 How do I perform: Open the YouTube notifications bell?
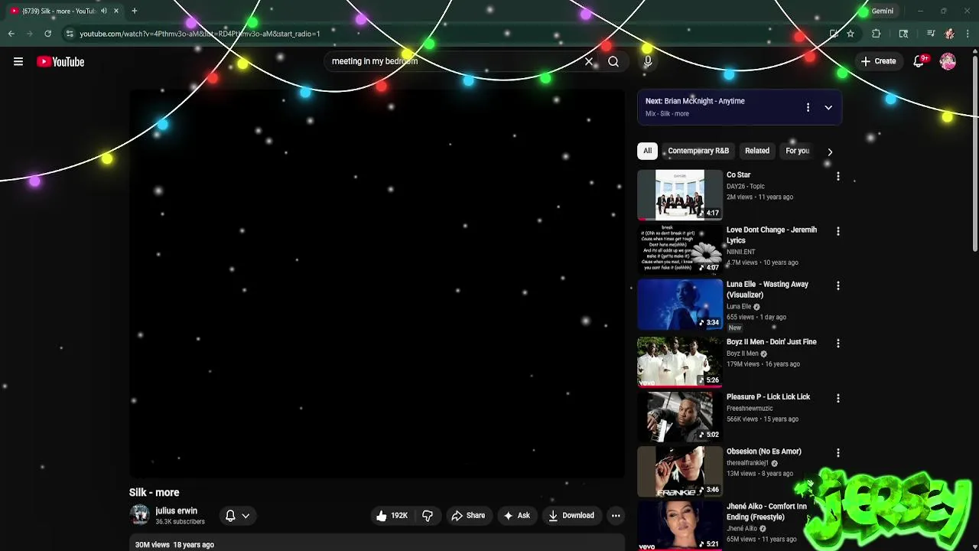point(919,62)
